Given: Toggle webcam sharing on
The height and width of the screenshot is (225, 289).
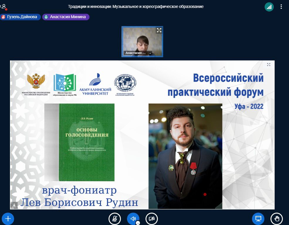Looking at the screenshot, I should click(152, 219).
